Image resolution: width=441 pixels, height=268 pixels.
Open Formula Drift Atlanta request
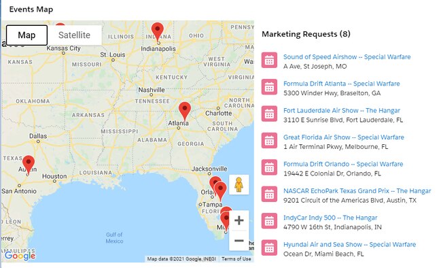click(x=341, y=84)
